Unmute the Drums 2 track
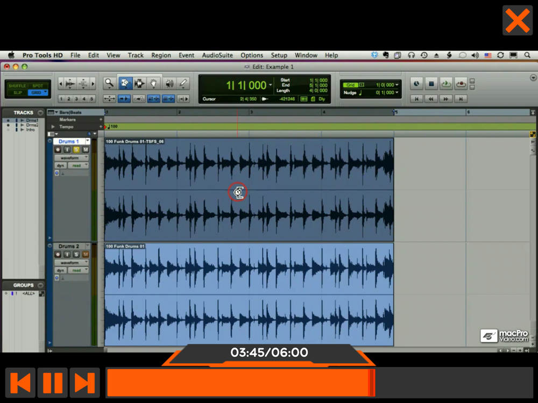Viewport: 538px width, 403px height. tap(86, 255)
